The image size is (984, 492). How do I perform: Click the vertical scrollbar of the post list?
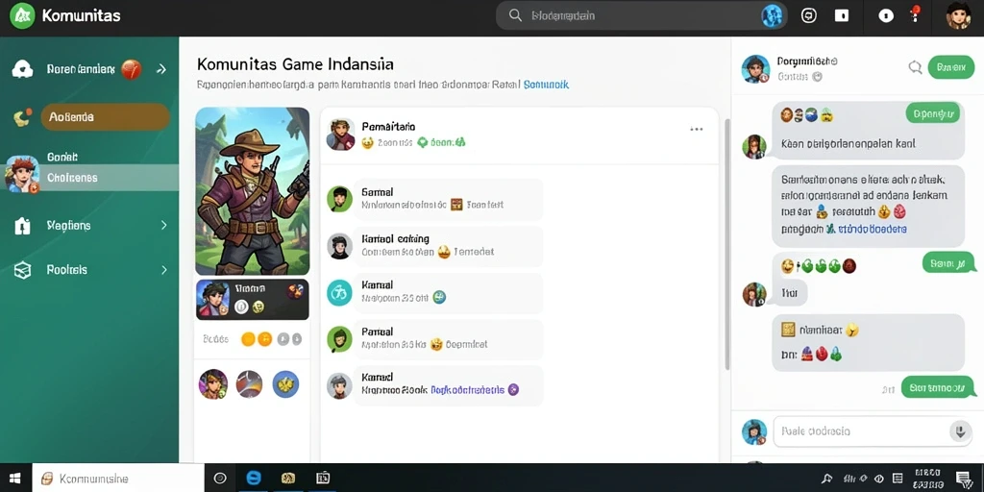pyautogui.click(x=727, y=245)
